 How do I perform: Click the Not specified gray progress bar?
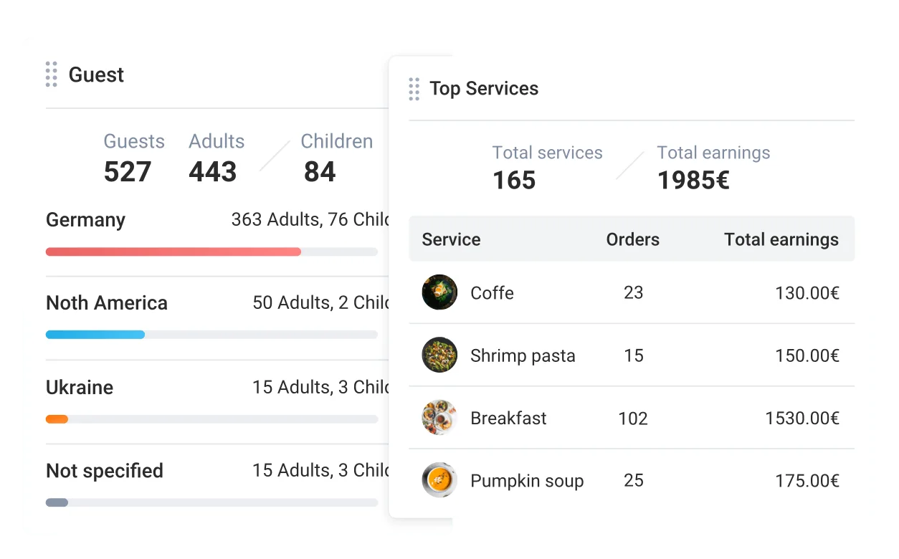[57, 502]
